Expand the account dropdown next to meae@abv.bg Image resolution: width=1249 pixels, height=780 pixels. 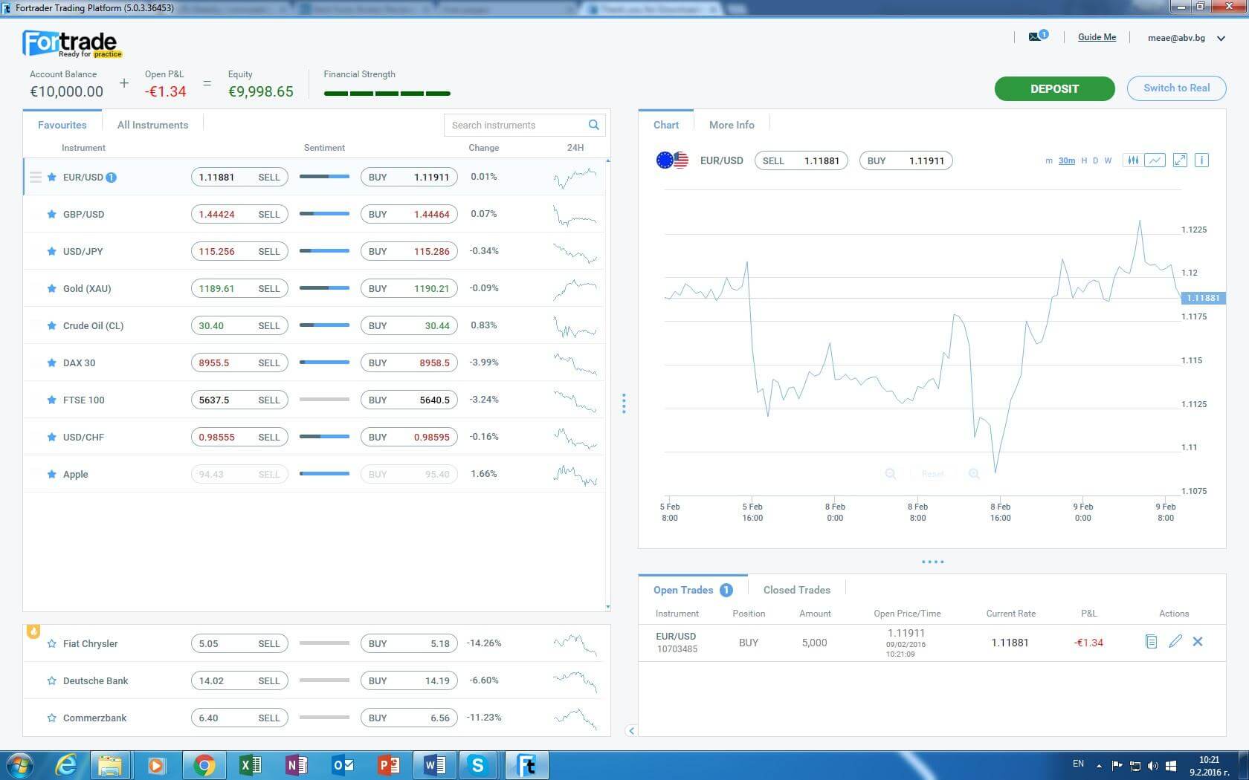click(1221, 39)
